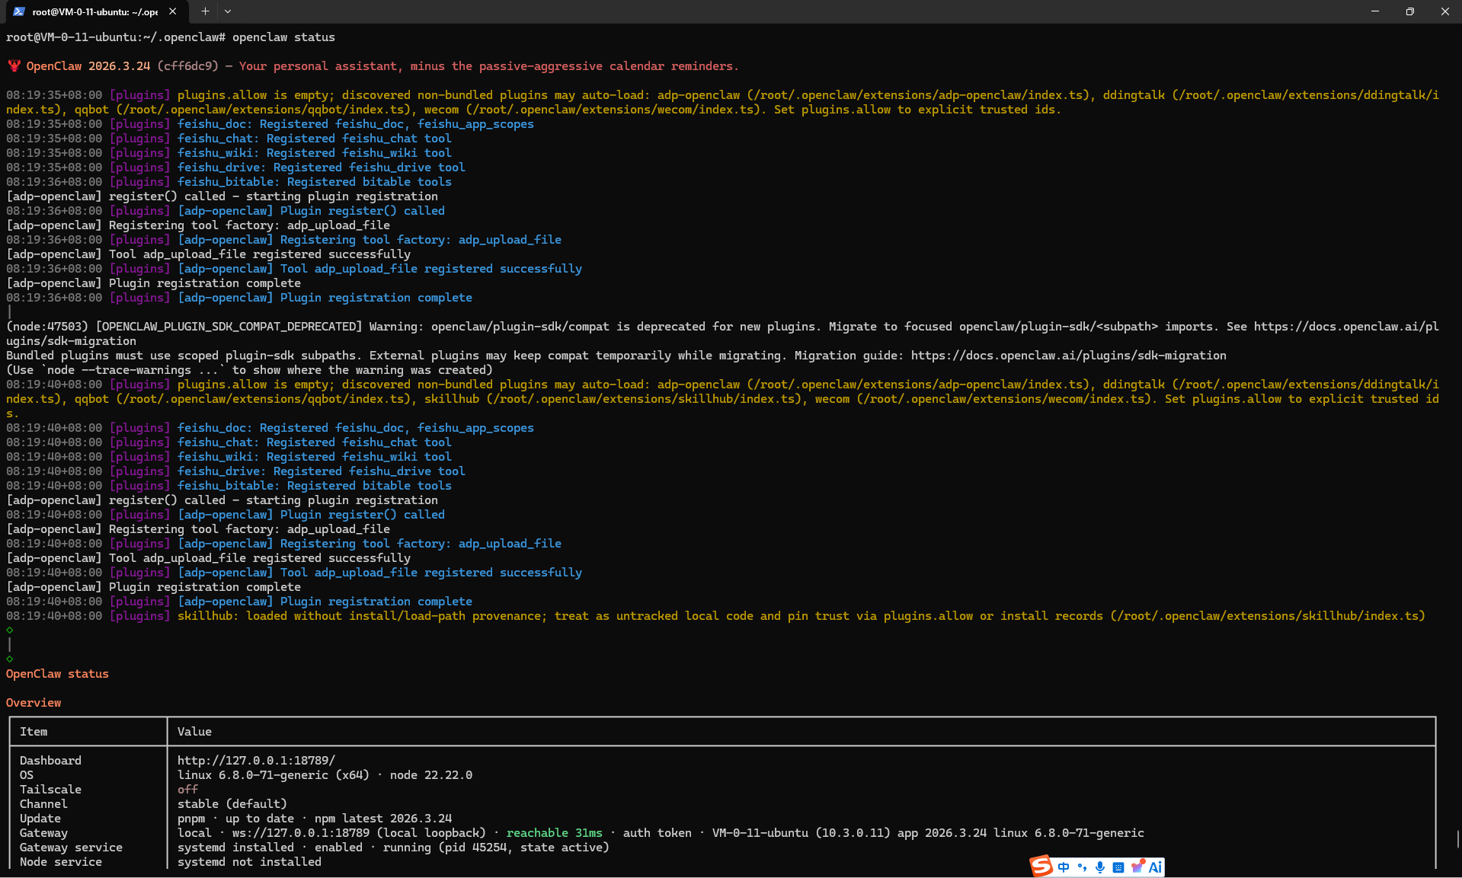1462x878 pixels.
Task: Click 'npm latest 2026.3.24' update value
Action: [383, 819]
